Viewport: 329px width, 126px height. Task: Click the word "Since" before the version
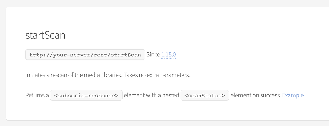[153, 55]
